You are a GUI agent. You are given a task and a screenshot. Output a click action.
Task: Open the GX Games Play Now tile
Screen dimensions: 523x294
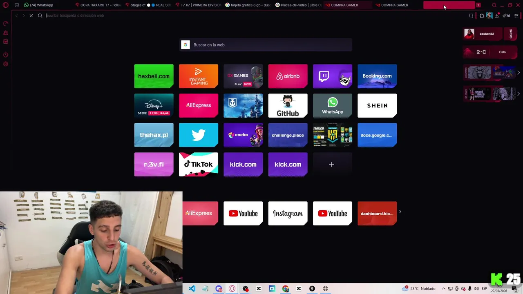coord(243,76)
